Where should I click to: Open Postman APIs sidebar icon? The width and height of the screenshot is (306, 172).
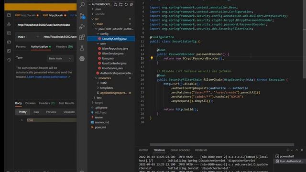9,24
